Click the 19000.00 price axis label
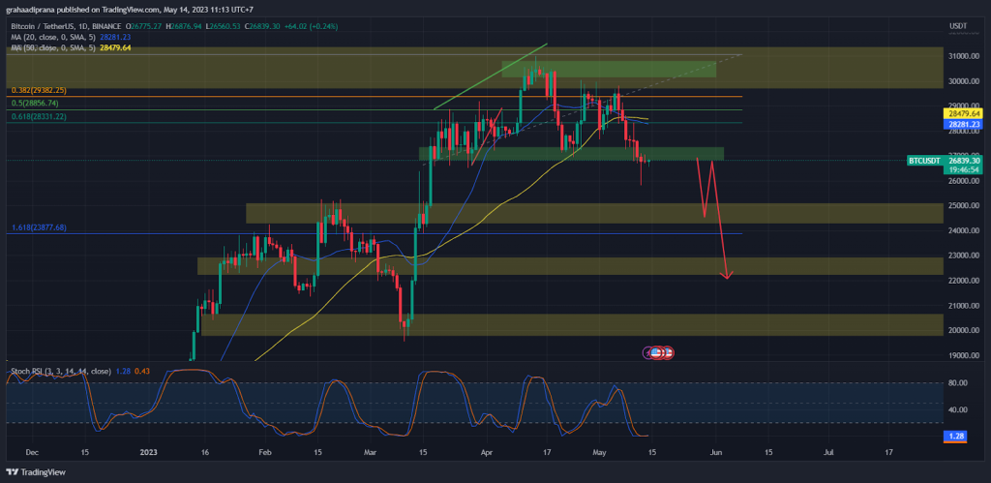This screenshot has height=483, width=991. pos(965,356)
